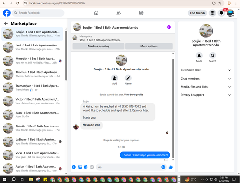
Task: Go to Home feed icon
Action: click(96, 13)
